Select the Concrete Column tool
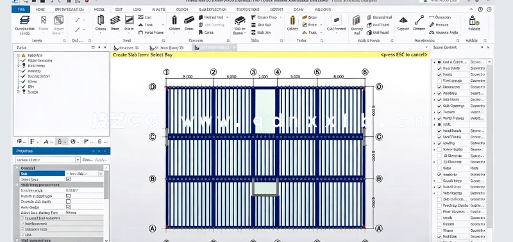Image resolution: width=513 pixels, height=242 pixels. [x=174, y=24]
